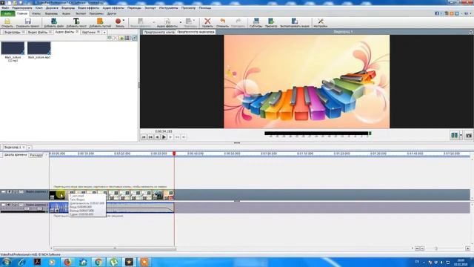Add a text clip with Добавить текст
Viewport: 474px width, 267px height.
pyautogui.click(x=76, y=22)
